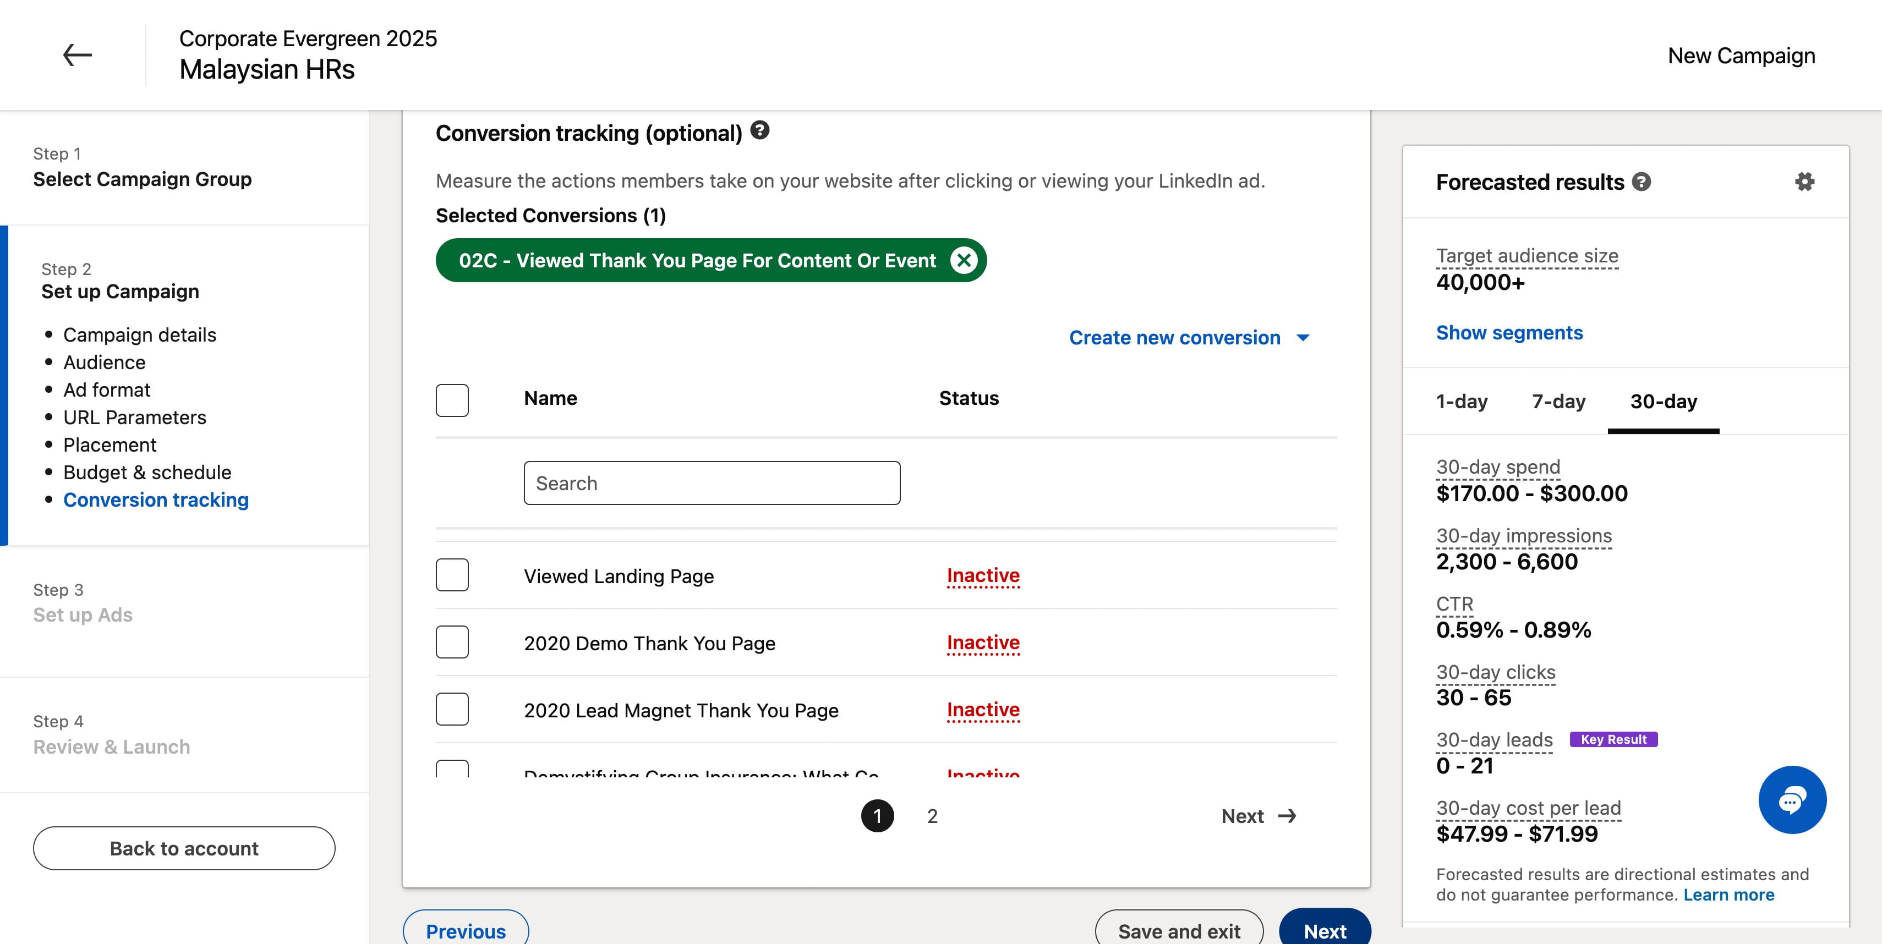Check the 2020 Demo Thank You Page
This screenshot has width=1882, height=944.
point(452,643)
